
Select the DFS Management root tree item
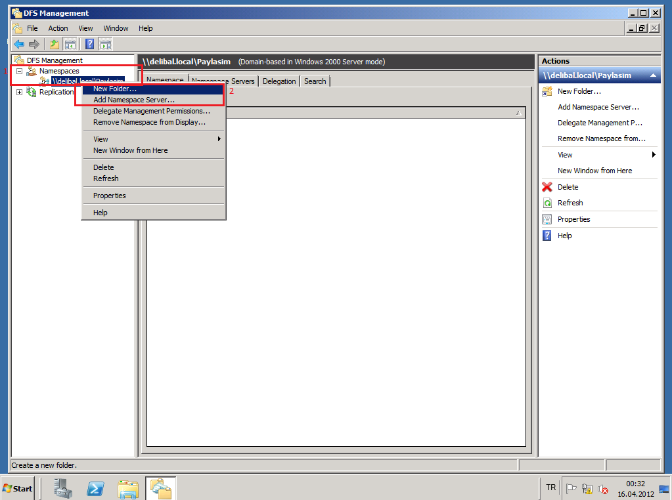pos(55,60)
